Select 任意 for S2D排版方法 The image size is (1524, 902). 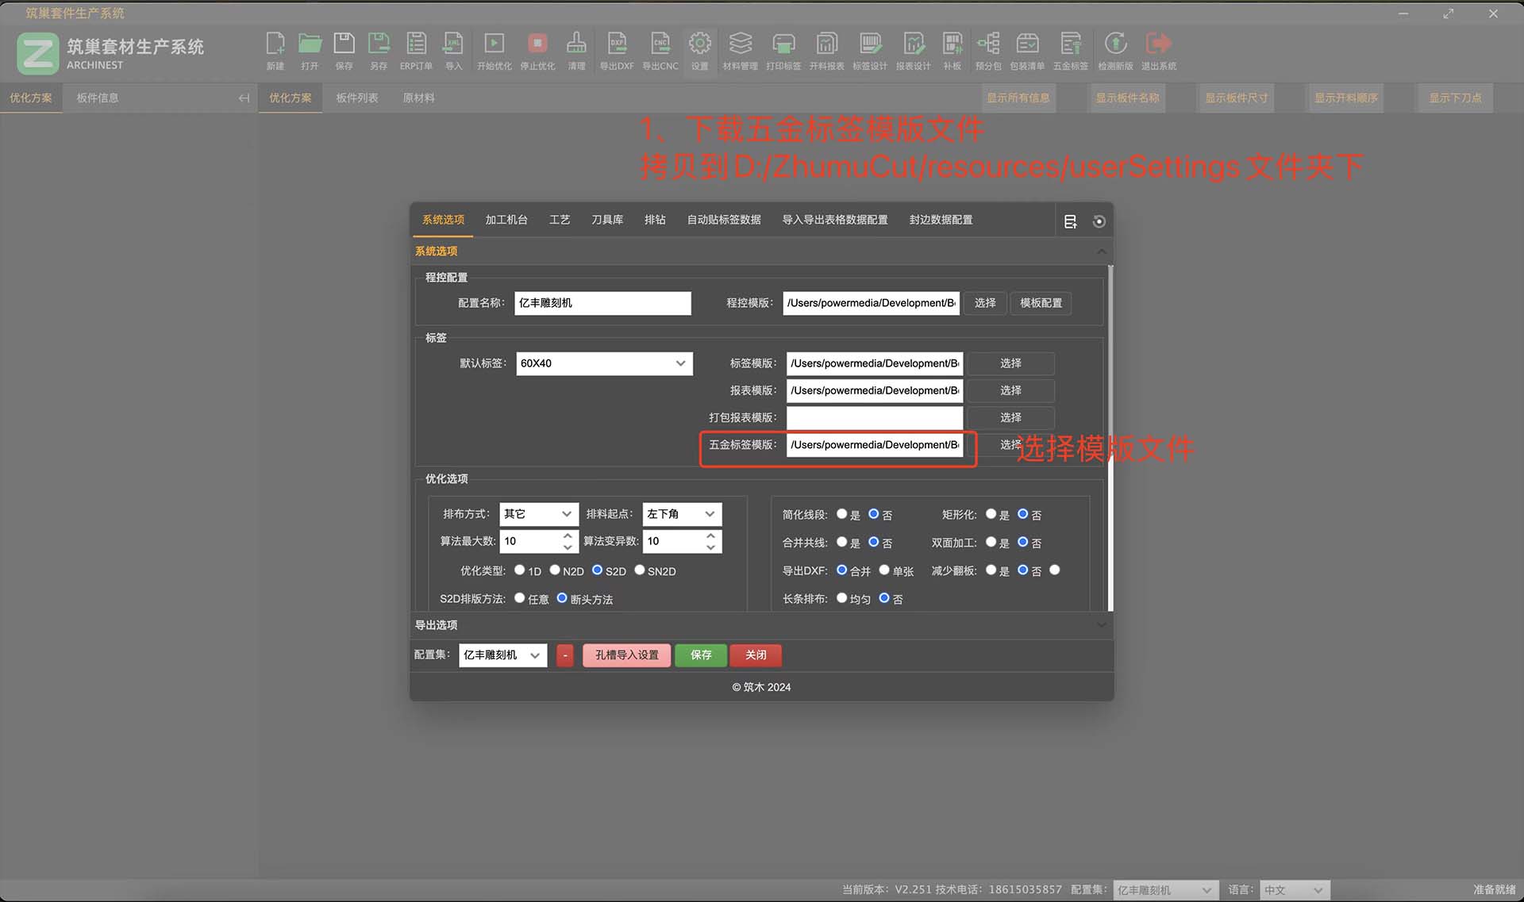(520, 597)
